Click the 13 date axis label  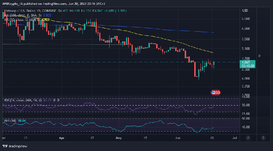[26, 138]
